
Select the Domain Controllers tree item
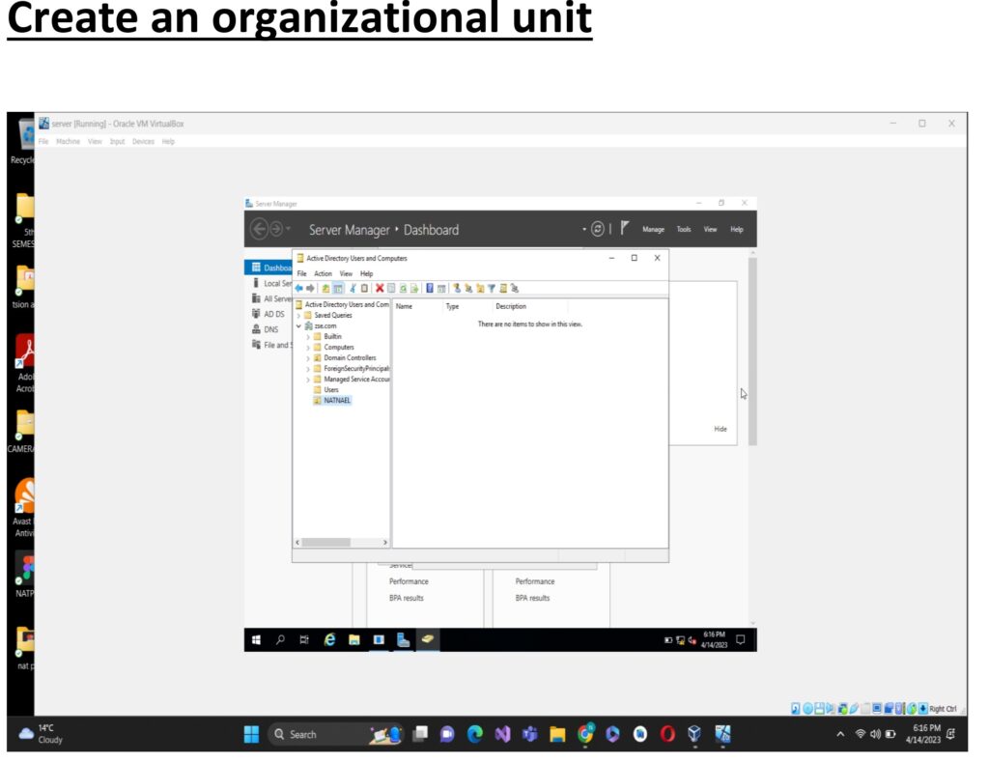click(350, 358)
